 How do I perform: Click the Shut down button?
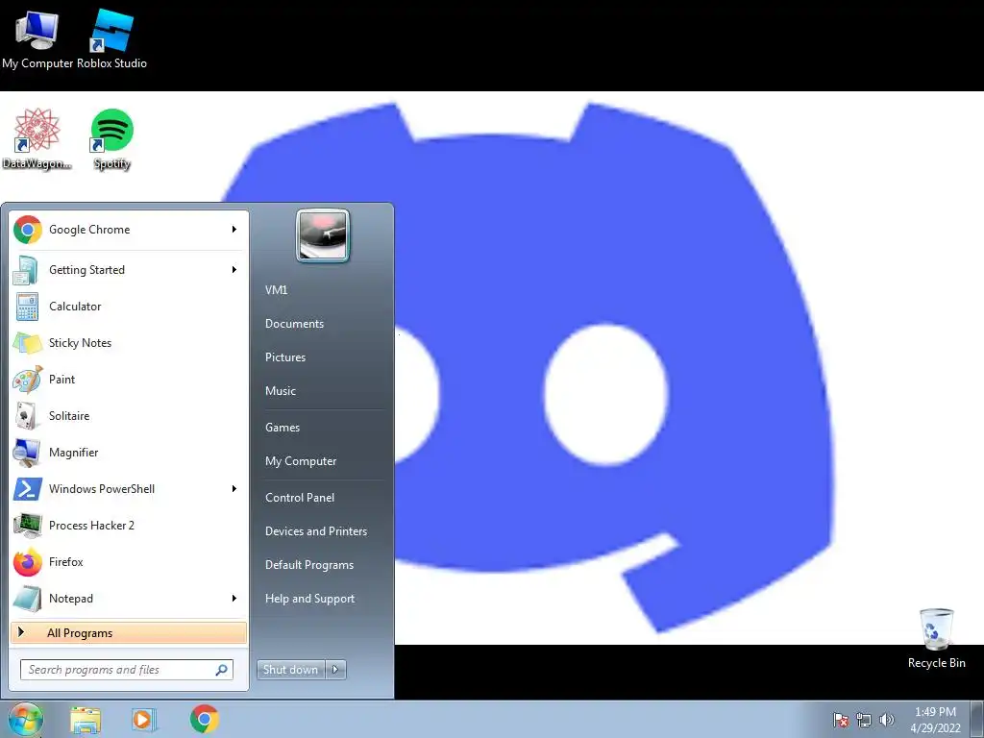[290, 670]
